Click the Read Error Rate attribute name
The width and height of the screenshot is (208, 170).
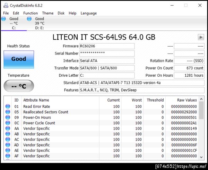click(x=37, y=106)
